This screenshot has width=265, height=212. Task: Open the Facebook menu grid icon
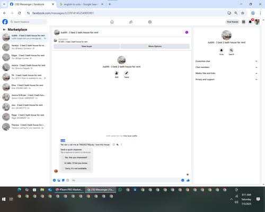(x=244, y=22)
